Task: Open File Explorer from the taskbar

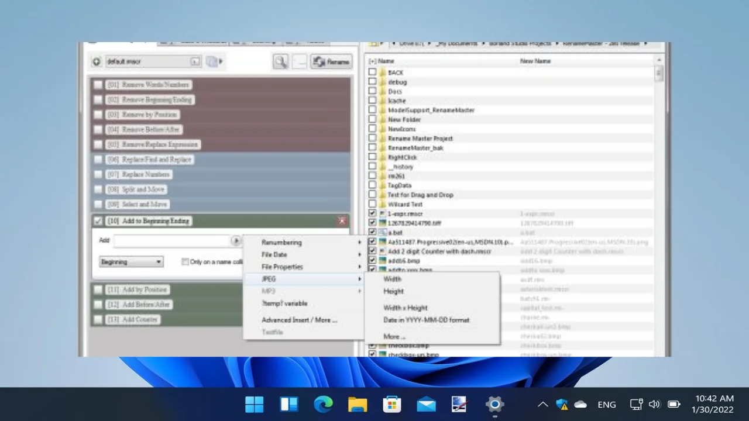Action: 358,404
